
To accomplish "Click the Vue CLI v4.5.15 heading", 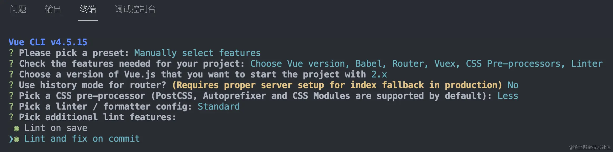I will click(48, 42).
